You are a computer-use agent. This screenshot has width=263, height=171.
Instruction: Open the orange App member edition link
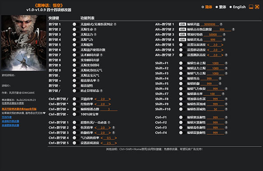tap(19, 109)
